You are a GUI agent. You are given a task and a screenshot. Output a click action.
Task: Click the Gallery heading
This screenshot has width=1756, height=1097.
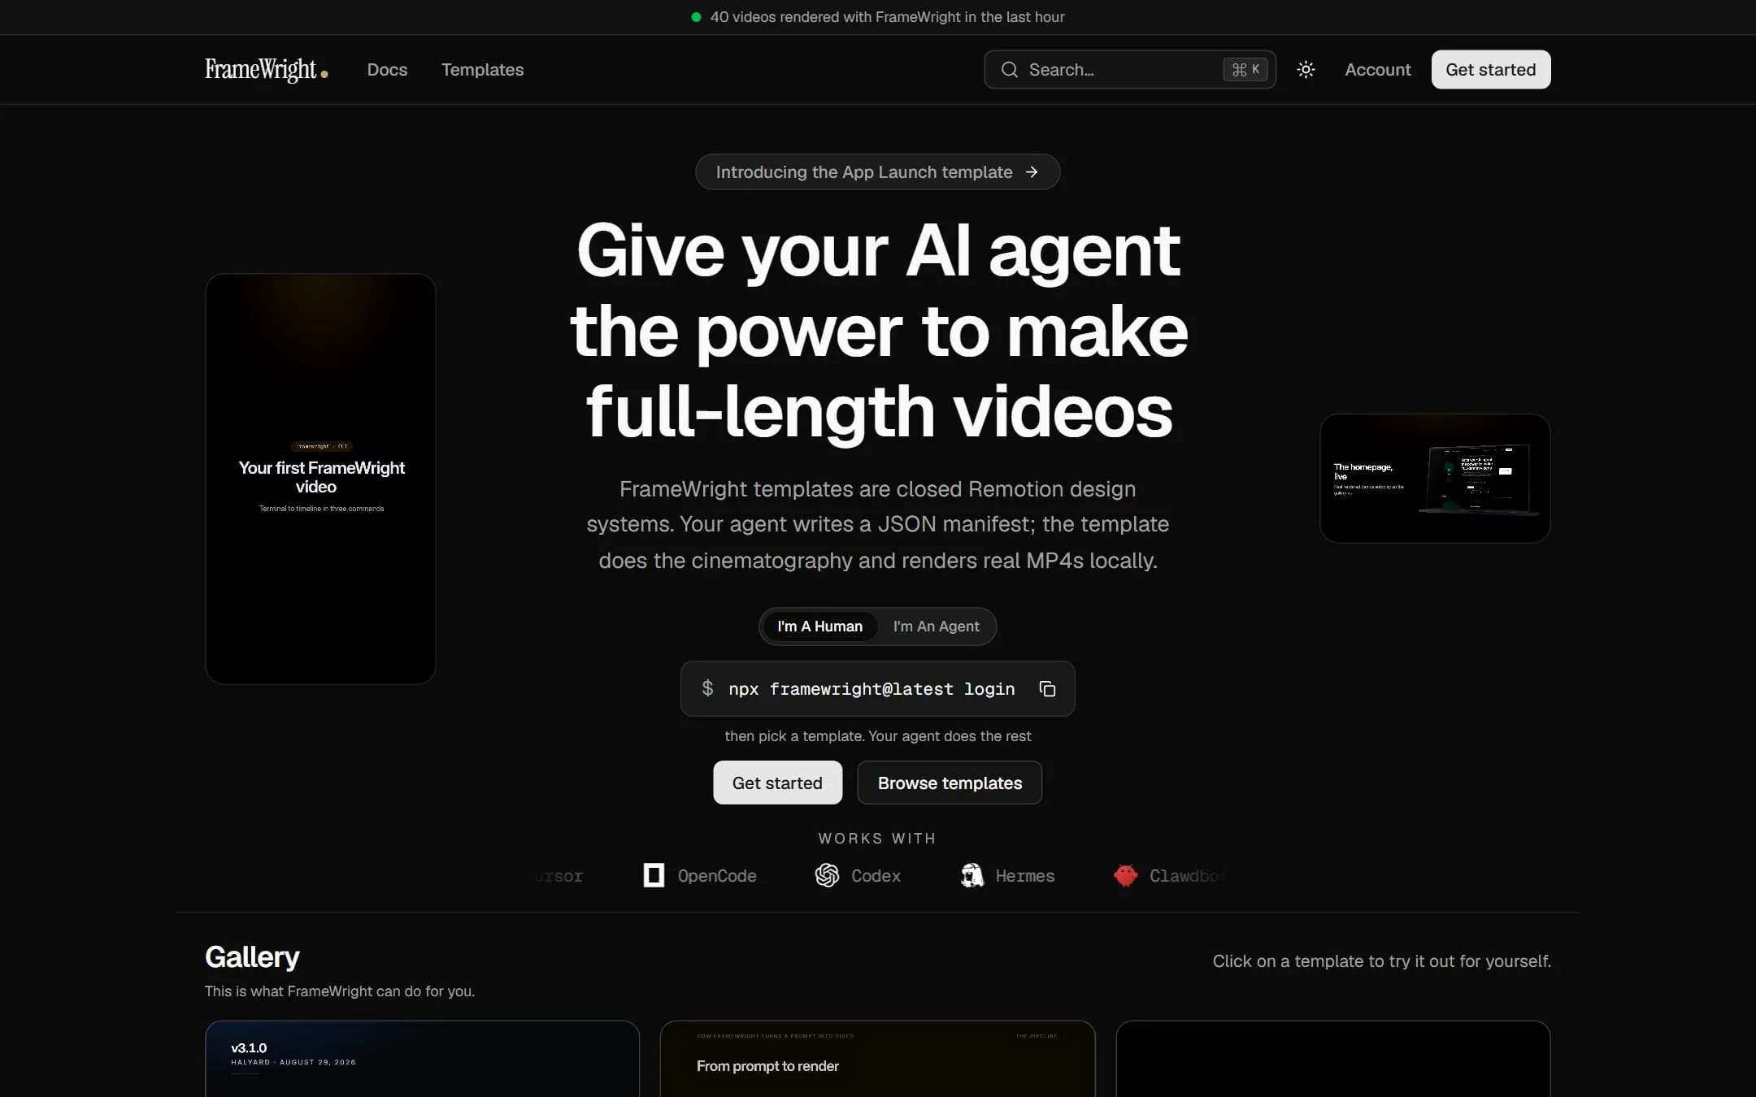pos(252,957)
